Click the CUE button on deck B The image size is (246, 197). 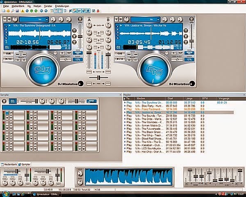120,54
